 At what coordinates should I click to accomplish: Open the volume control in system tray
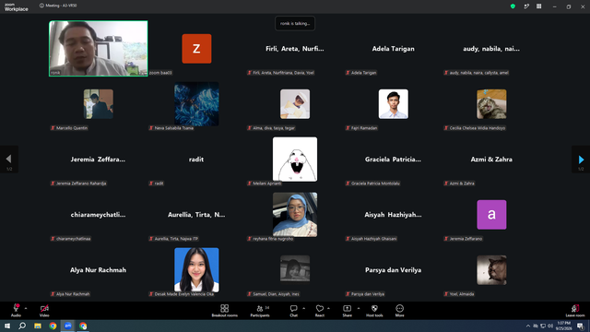coord(550,326)
